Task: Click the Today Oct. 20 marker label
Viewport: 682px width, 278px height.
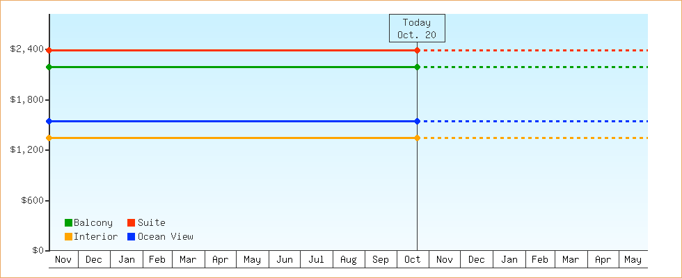Action: [x=417, y=28]
